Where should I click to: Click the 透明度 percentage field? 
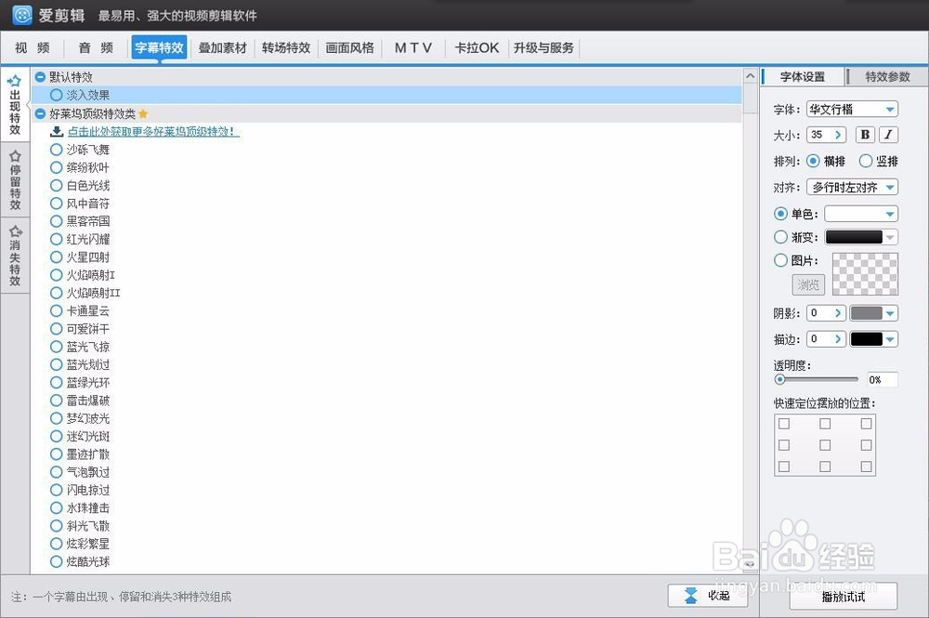pos(883,379)
